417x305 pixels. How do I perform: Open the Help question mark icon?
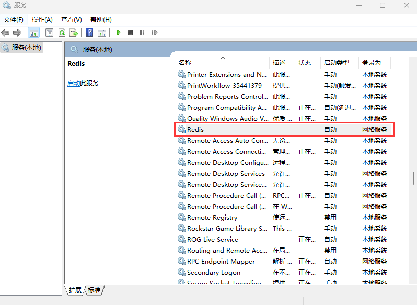click(90, 32)
